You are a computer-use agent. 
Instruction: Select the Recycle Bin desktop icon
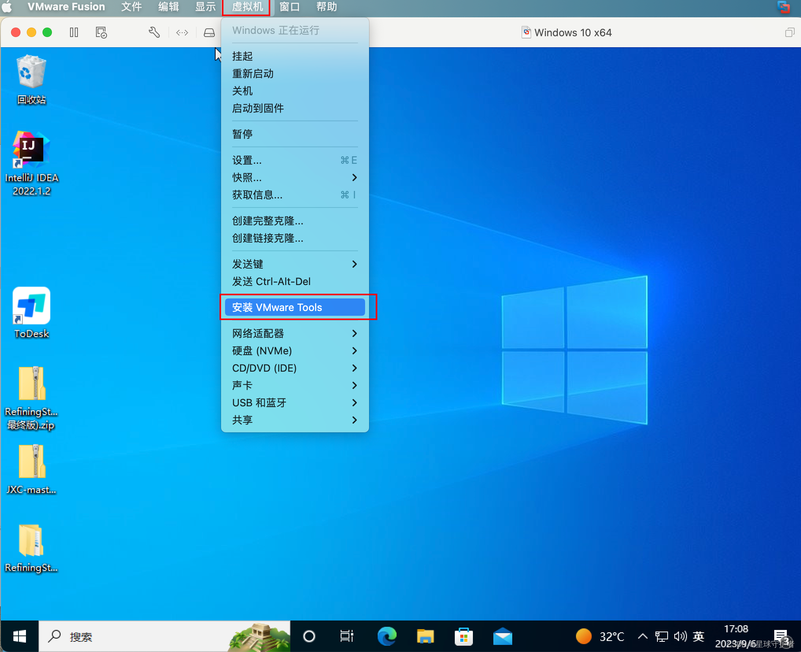coord(31,80)
